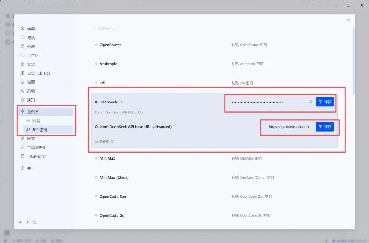Click 粘贴 MiniMax (China) 密钥 field
Image resolution: width=369 pixels, height=243 pixels.
[x=253, y=178]
